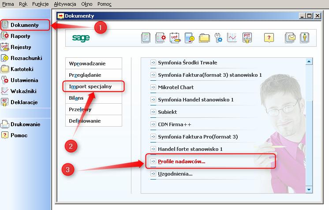Select the Przeglądanie tab

[93, 75]
